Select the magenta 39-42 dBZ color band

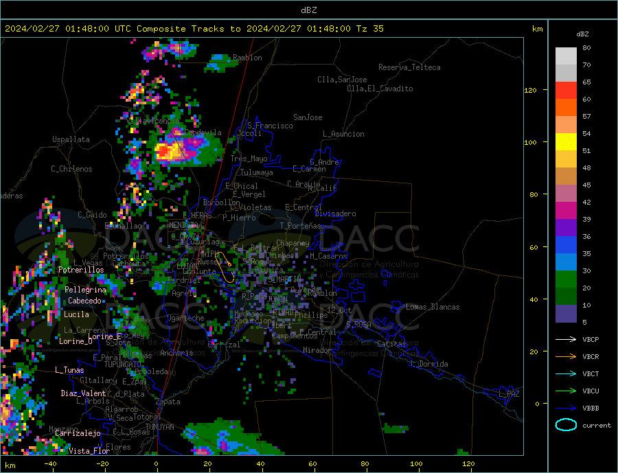pyautogui.click(x=566, y=211)
